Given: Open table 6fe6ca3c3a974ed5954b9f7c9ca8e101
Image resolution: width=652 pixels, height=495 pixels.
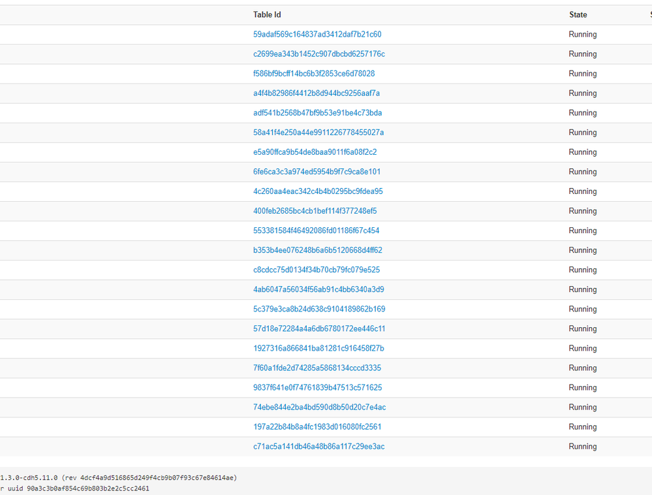Looking at the screenshot, I should (315, 171).
